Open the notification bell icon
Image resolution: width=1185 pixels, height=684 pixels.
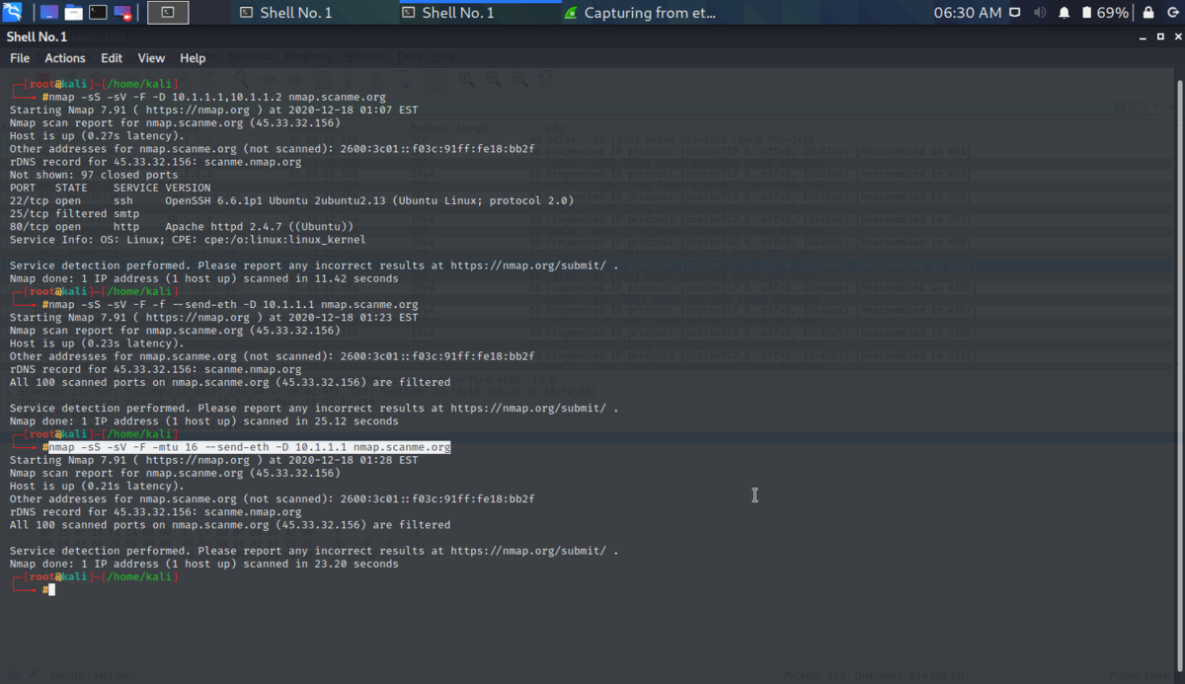[x=1065, y=13]
